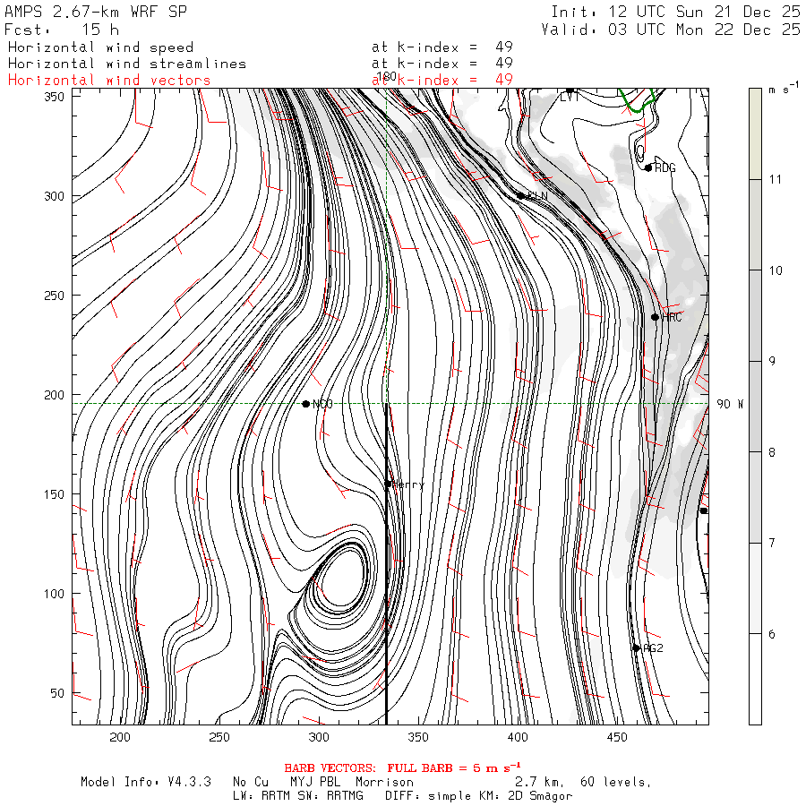Click the 'LW: RRTM SW: RRTMG' text

click(x=298, y=796)
